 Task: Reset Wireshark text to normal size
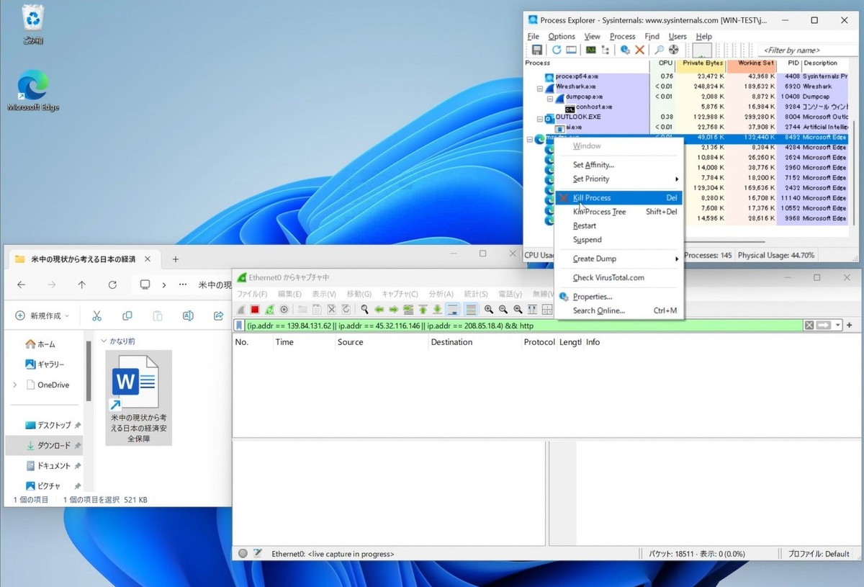[x=518, y=309]
